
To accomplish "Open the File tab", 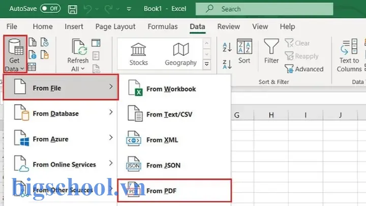I will pyautogui.click(x=12, y=26).
